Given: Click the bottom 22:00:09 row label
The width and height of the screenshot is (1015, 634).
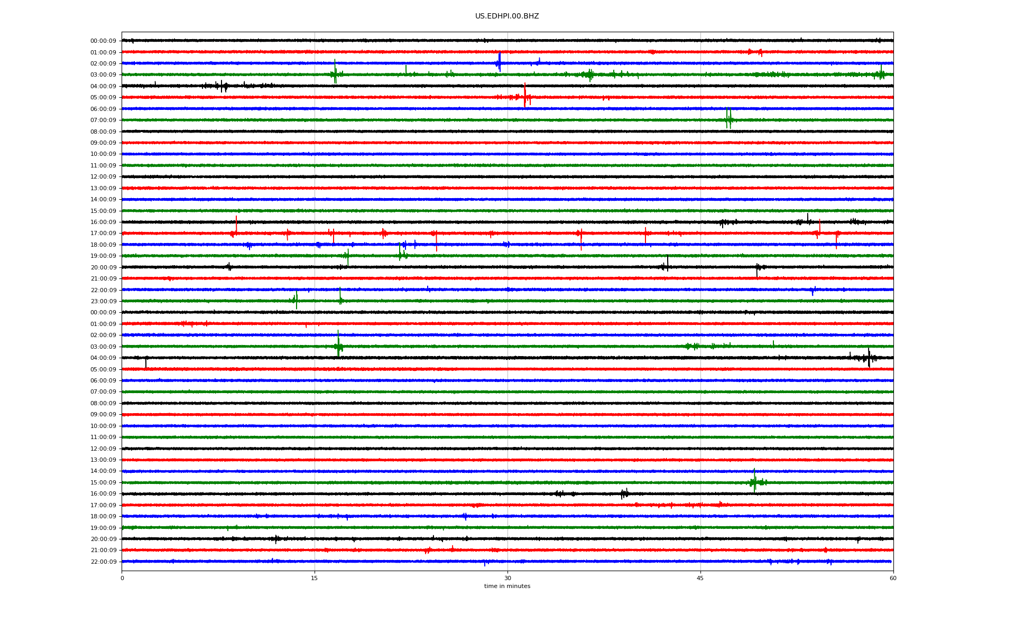Looking at the screenshot, I should coord(103,562).
